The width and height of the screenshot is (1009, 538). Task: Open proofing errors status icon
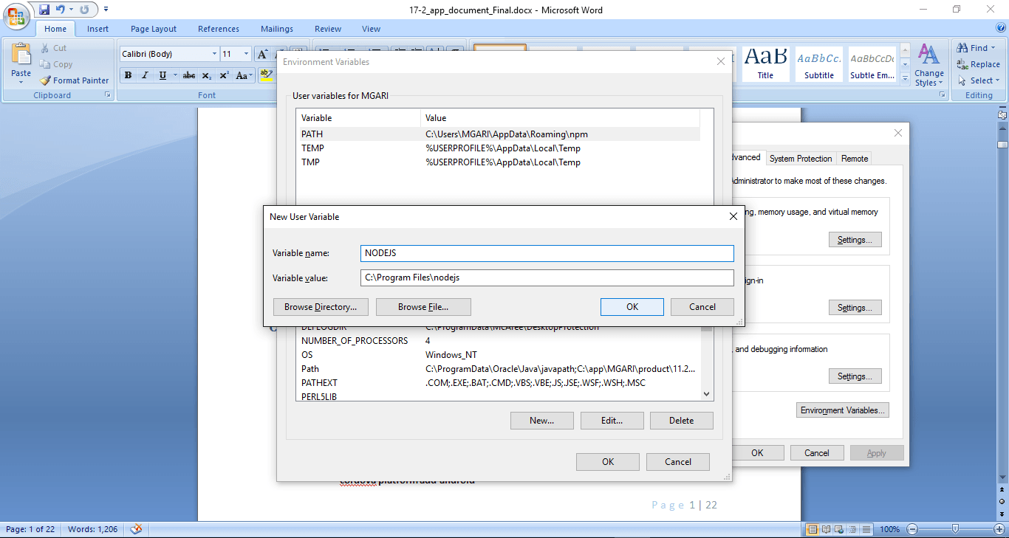click(x=136, y=529)
